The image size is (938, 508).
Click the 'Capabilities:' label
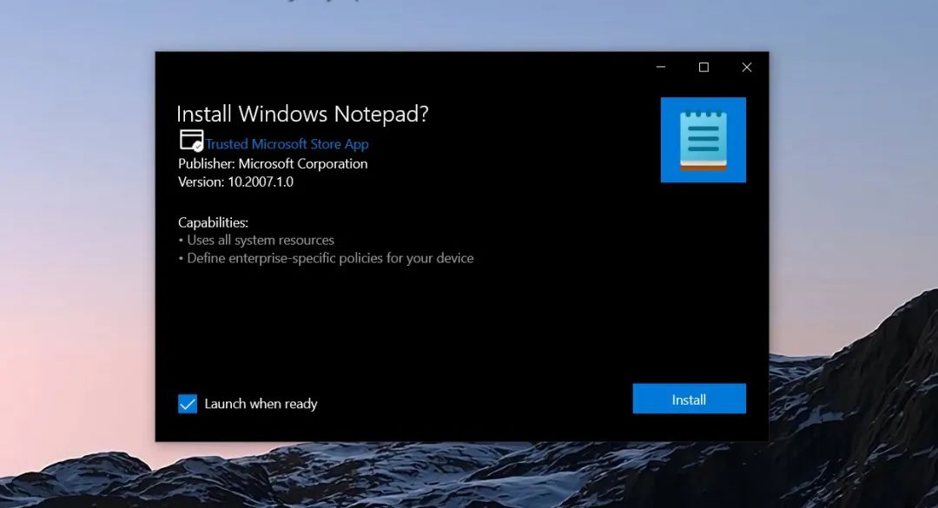click(x=213, y=222)
